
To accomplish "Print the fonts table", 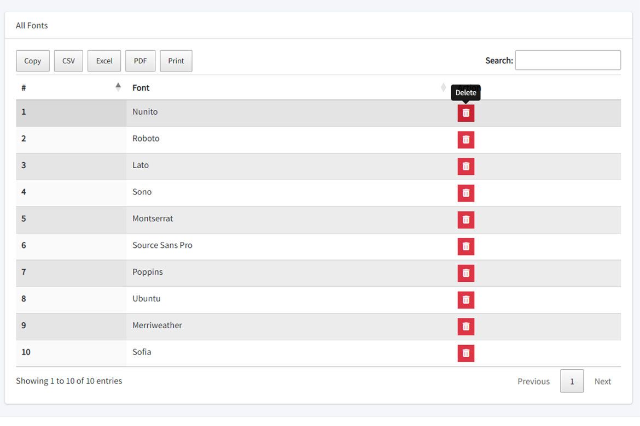I will (x=176, y=61).
